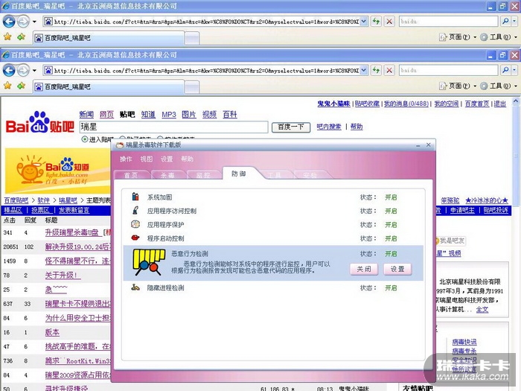
Task: Open the Favorites star in the upper IE window
Action: [x=7, y=37]
